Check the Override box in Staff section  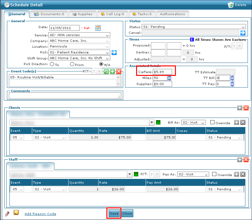coord(214,174)
